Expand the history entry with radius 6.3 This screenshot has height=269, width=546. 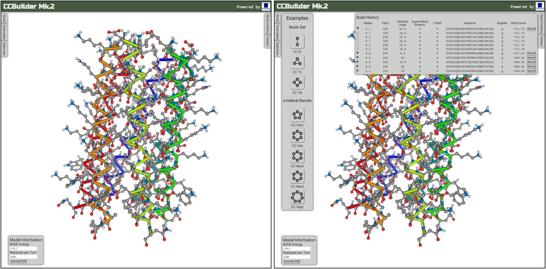358,66
